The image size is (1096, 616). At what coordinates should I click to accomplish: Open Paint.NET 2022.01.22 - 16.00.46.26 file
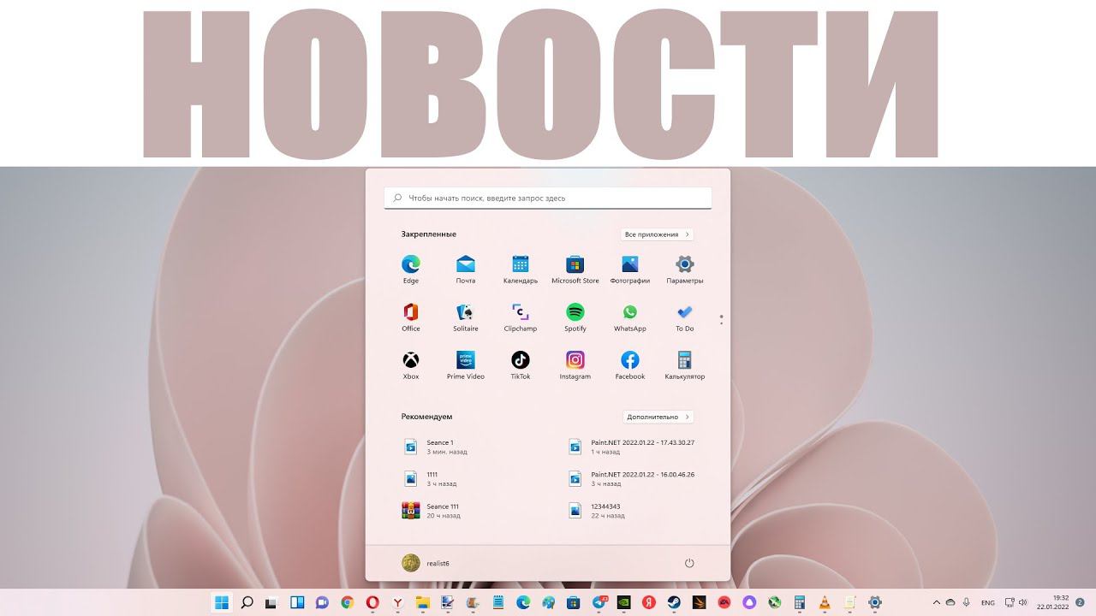point(634,478)
